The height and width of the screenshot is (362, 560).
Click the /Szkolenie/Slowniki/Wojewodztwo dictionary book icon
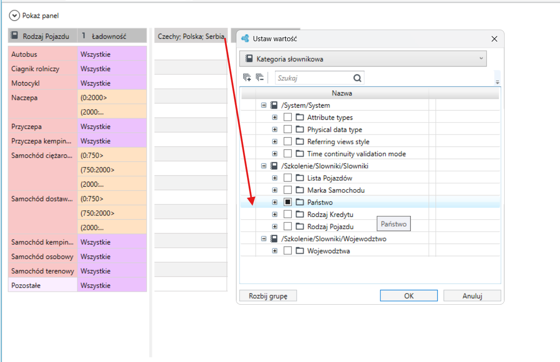[x=274, y=239]
